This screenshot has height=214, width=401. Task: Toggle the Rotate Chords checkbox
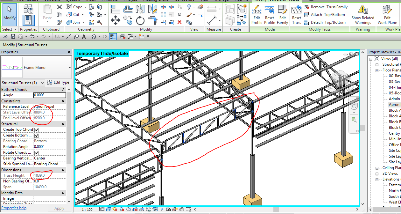(x=36, y=153)
